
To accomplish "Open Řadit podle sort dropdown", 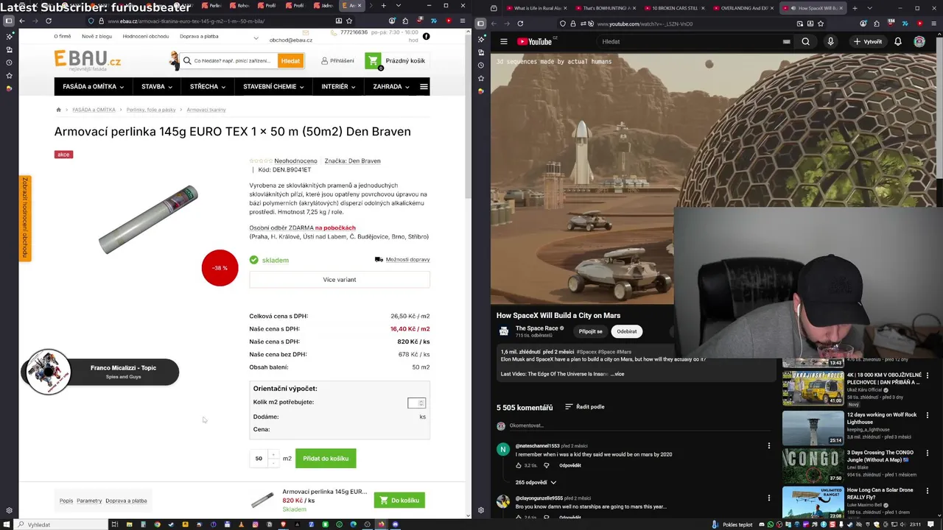I will pos(585,406).
